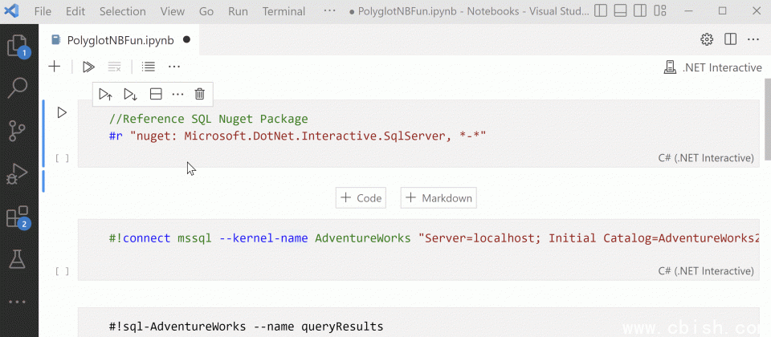Click Execute Cell and Below icon
This screenshot has width=771, height=337.
coord(130,94)
